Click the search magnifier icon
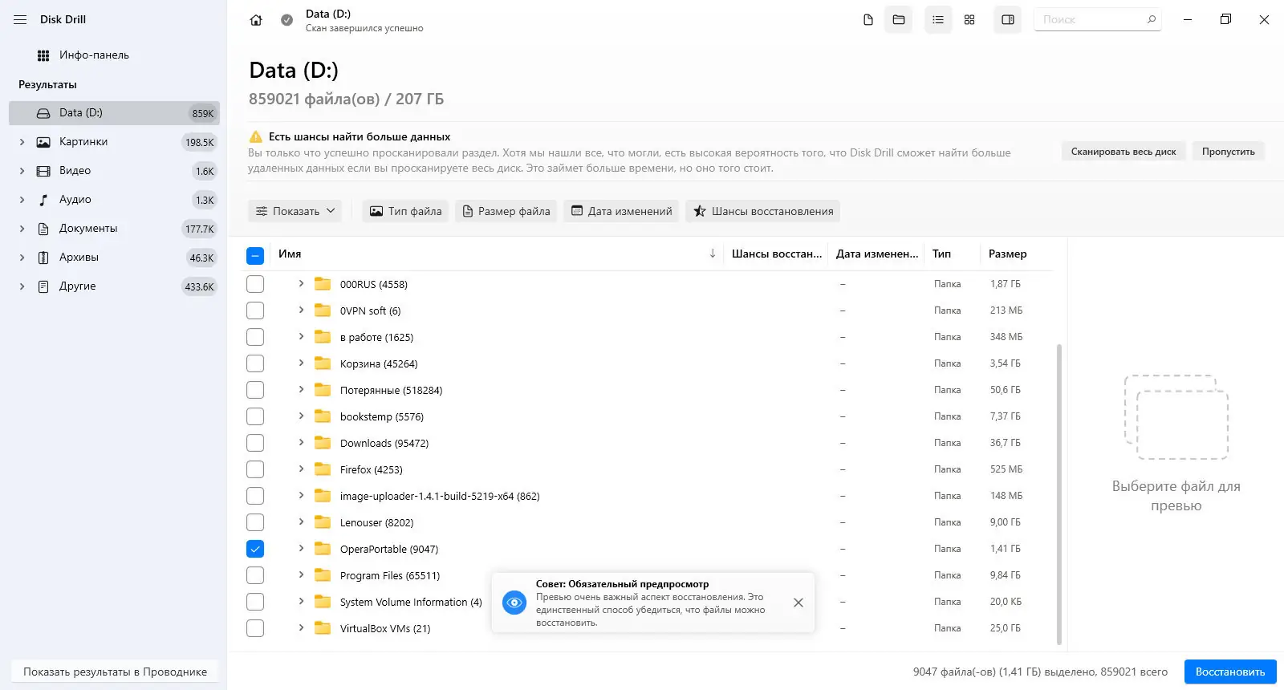 [1152, 19]
